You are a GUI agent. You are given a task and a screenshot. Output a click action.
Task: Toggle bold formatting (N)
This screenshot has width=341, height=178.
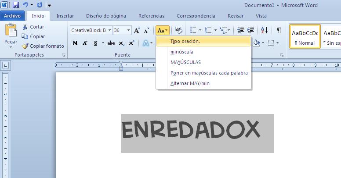[x=75, y=43]
